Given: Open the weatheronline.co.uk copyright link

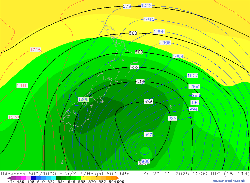Looking at the screenshot, I should [229, 181].
